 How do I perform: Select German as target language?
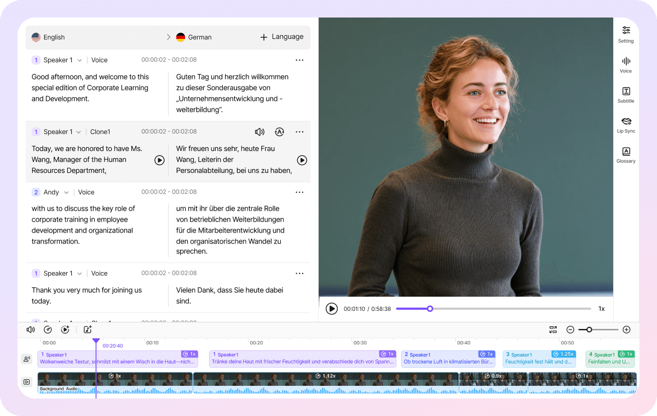tap(194, 37)
